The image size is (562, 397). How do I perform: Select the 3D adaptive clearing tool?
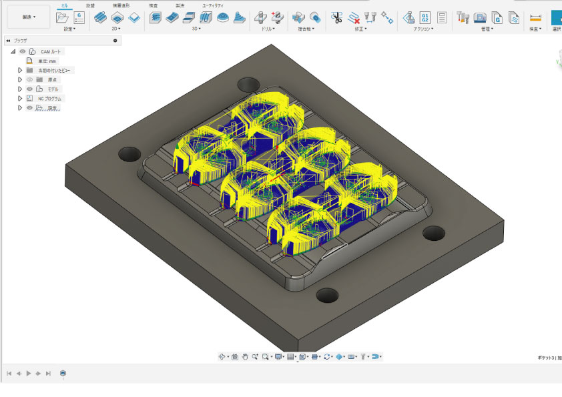click(156, 17)
